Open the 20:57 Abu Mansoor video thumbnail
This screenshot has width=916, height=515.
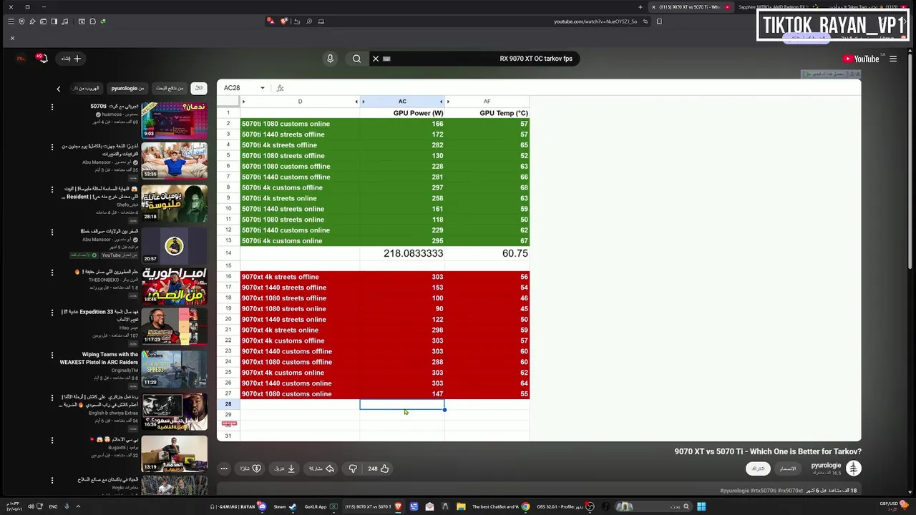coord(174,246)
